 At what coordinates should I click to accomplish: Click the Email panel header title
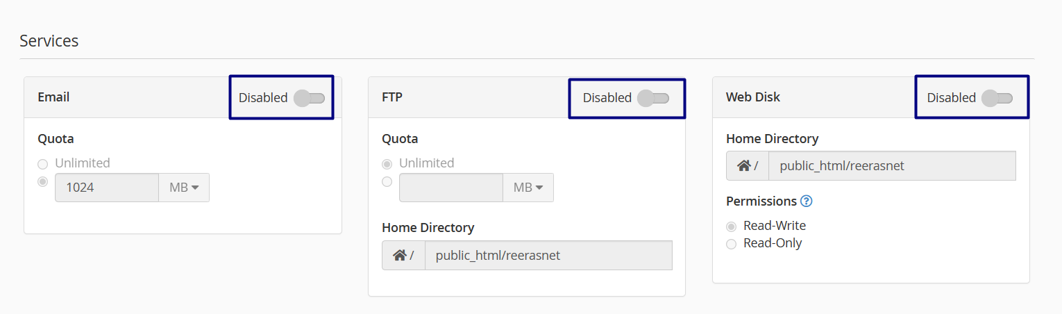pyautogui.click(x=53, y=97)
